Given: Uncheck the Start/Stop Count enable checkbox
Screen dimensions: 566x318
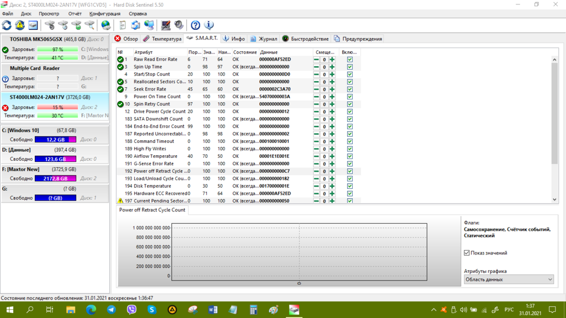Looking at the screenshot, I should pos(350,75).
